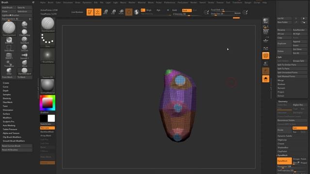Expand the Depth section in Brush palette

click(5, 91)
